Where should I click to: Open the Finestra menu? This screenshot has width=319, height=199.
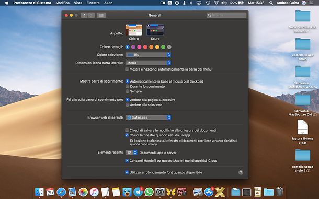tap(93, 3)
